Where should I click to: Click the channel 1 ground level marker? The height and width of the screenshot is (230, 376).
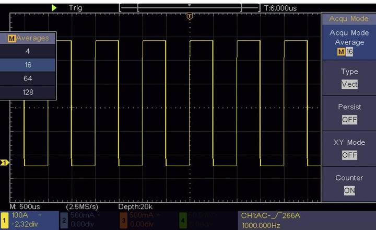tap(5, 163)
